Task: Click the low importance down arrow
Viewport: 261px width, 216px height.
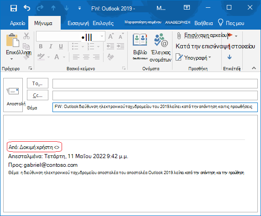Action: coord(230,57)
